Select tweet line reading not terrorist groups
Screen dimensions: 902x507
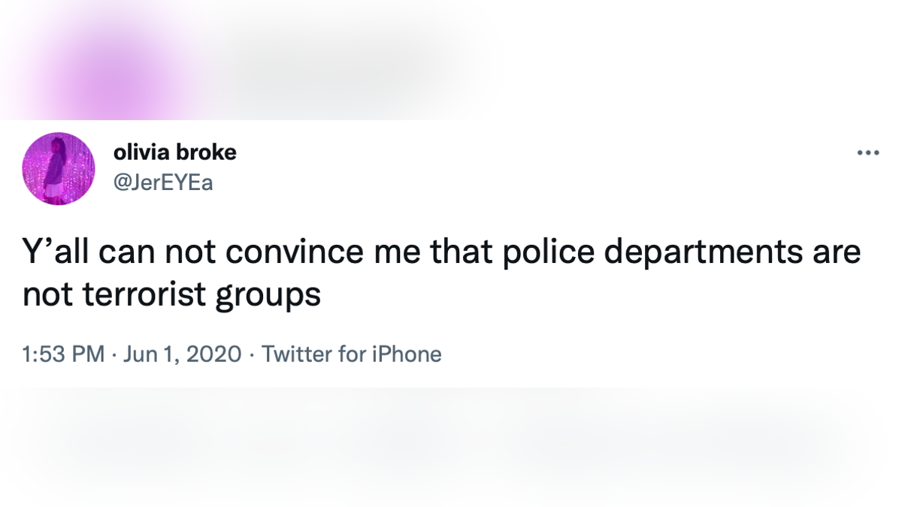point(172,296)
